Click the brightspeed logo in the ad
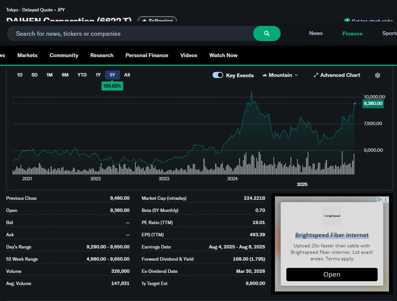The image size is (397, 301). point(332,216)
